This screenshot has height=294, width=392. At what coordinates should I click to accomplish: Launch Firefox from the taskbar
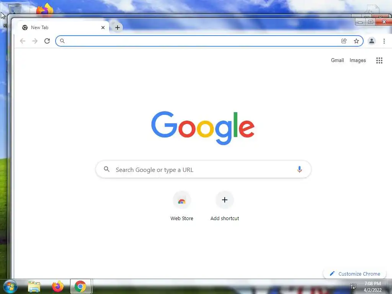(x=57, y=286)
